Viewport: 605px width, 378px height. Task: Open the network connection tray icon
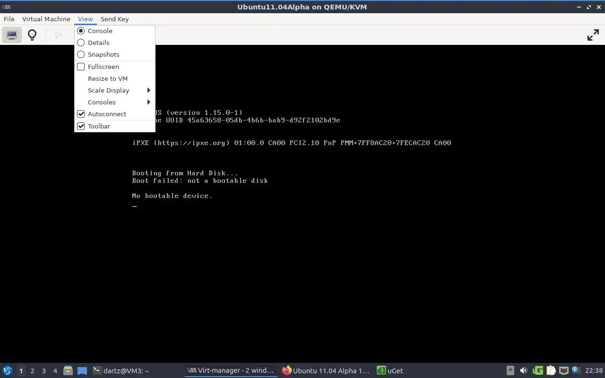[x=563, y=370]
